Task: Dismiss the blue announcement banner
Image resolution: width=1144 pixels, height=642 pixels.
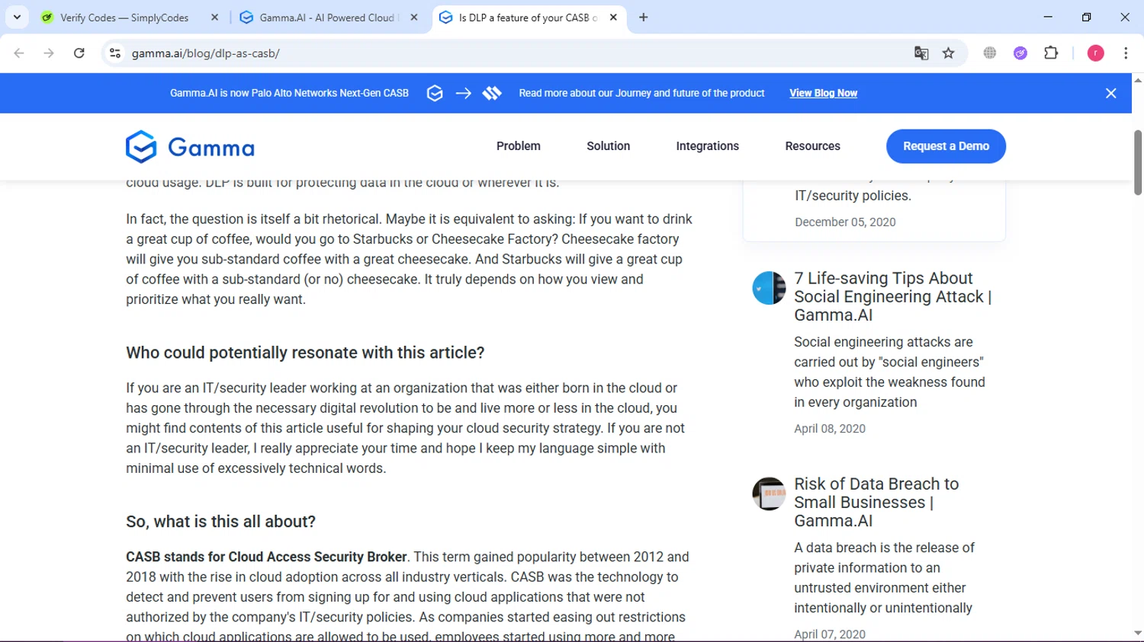Action: tap(1111, 93)
